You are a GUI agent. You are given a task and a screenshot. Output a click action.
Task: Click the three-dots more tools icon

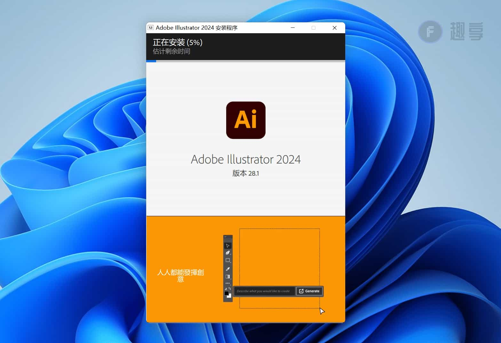pyautogui.click(x=228, y=283)
